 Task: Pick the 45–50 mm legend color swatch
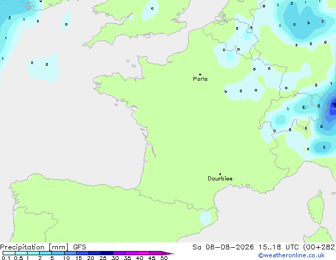(x=156, y=253)
